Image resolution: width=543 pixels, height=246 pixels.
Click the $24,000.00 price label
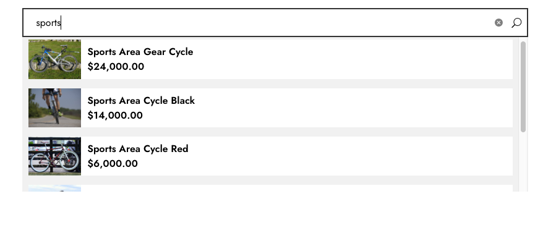[116, 66]
